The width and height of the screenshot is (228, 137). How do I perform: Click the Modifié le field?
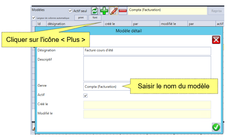[x=147, y=114]
